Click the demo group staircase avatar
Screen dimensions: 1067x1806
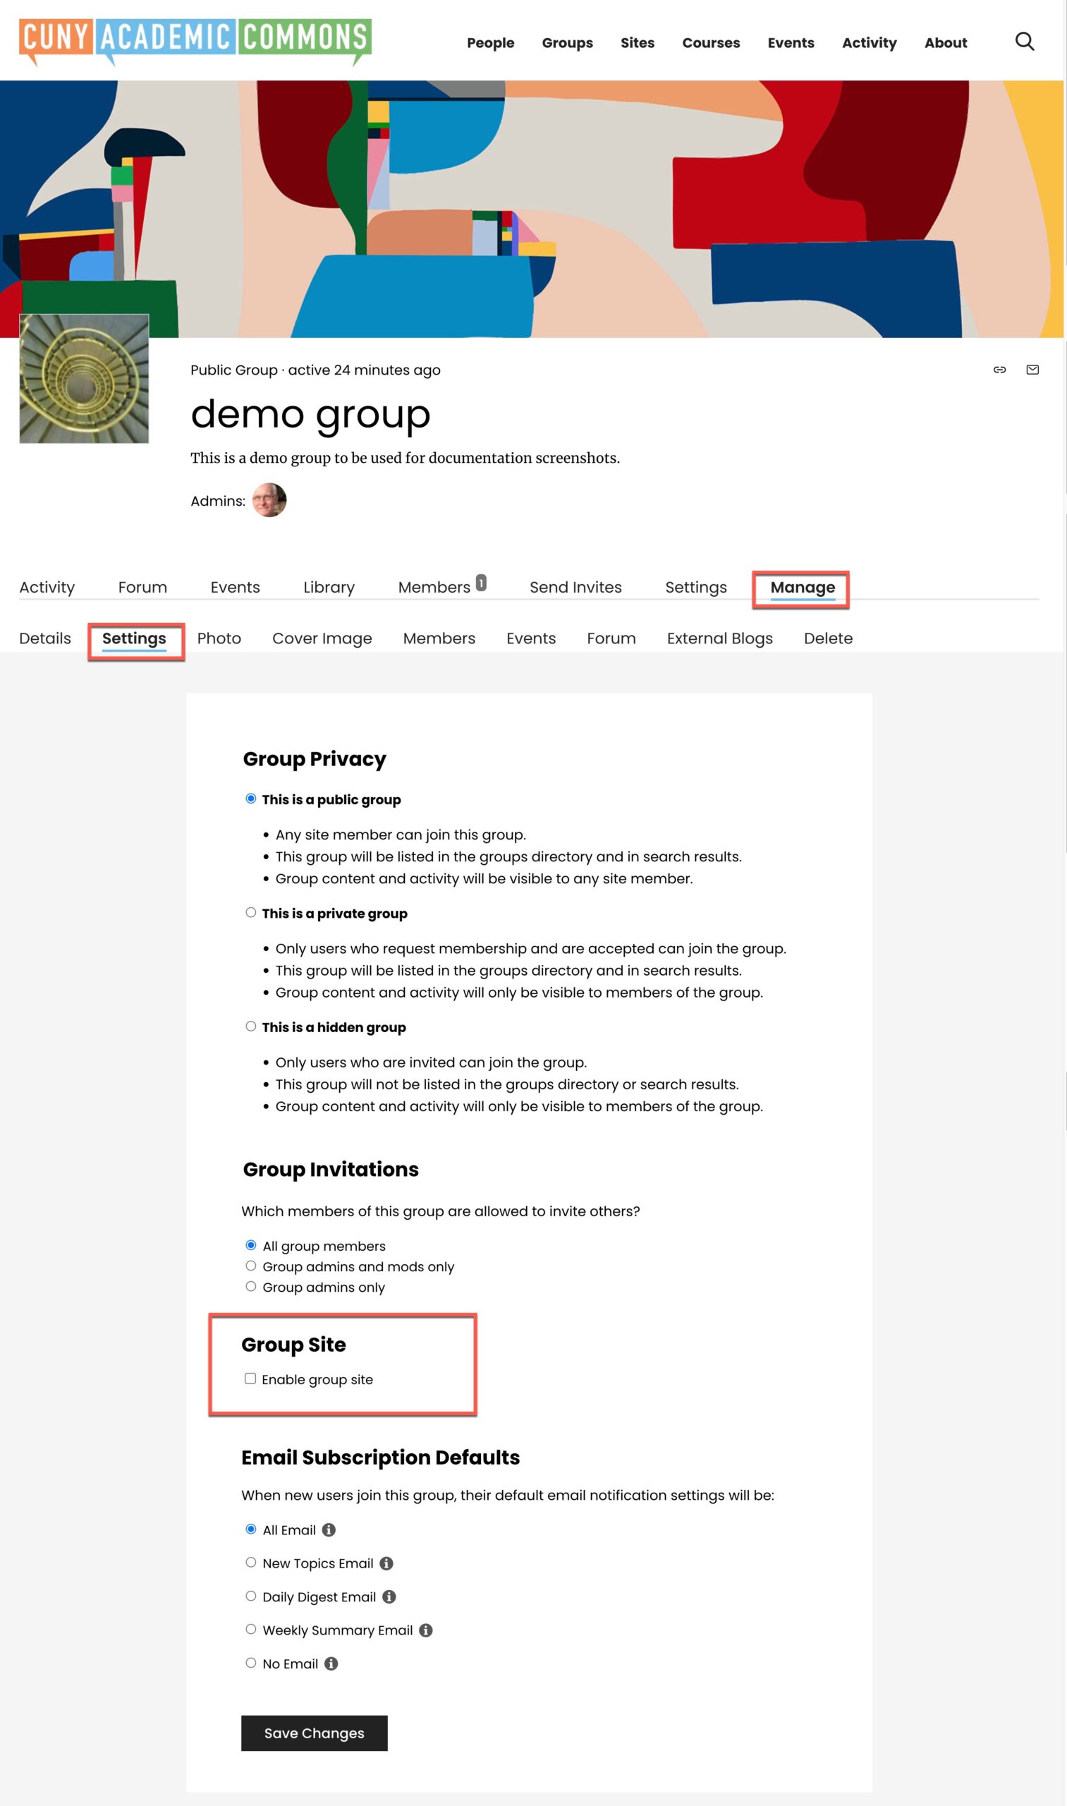point(84,378)
